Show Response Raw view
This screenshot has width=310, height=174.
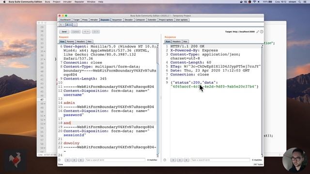point(168,42)
